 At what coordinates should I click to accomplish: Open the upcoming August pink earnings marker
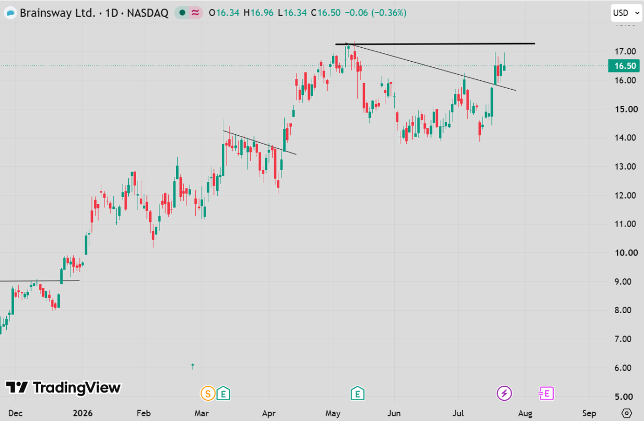(546, 394)
